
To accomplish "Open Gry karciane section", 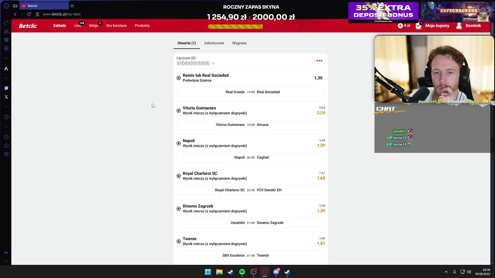I will pyautogui.click(x=116, y=25).
